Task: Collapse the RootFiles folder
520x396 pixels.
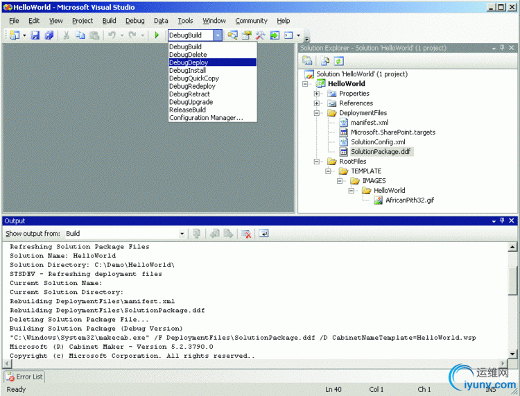Action: (x=317, y=162)
